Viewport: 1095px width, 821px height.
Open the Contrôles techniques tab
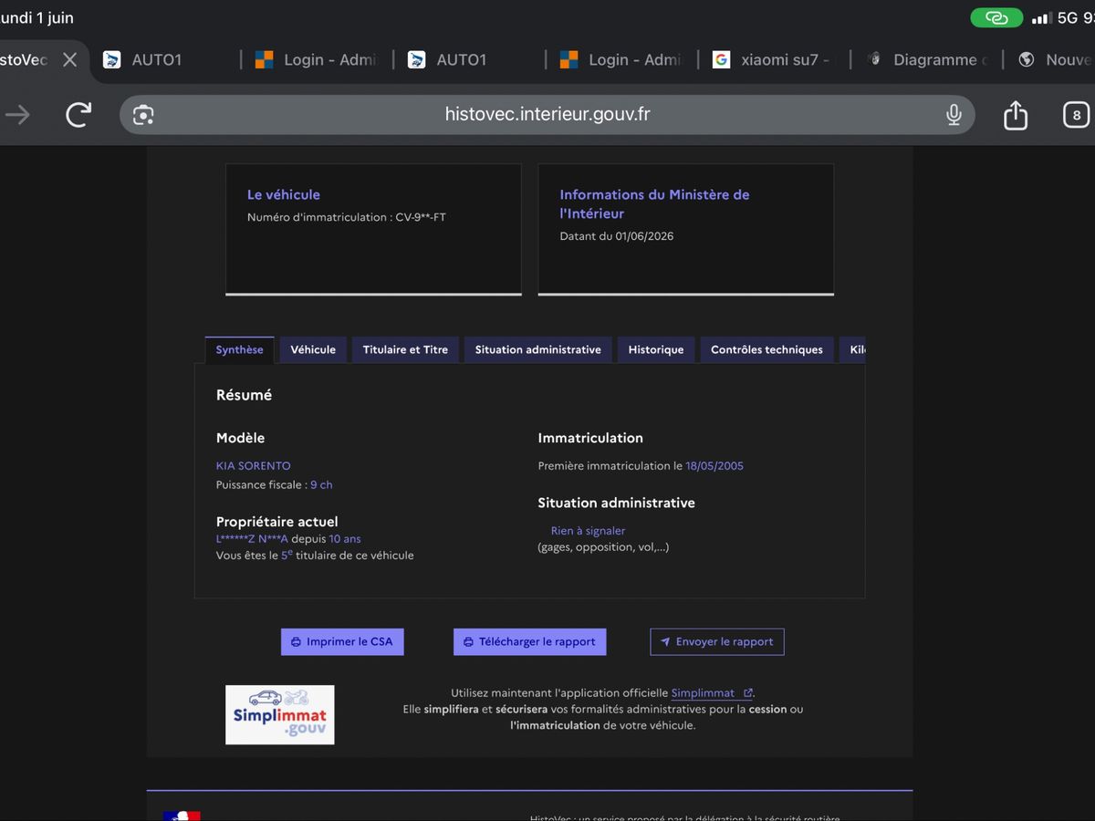(766, 350)
